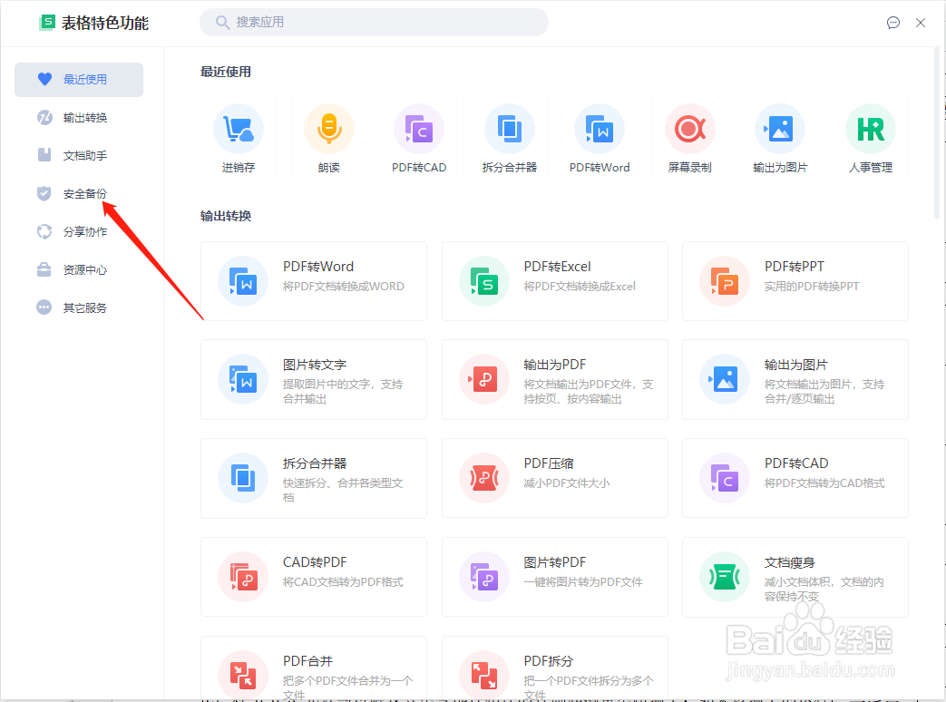Launch the 朗读 (read aloud) icon
The width and height of the screenshot is (946, 702).
(x=328, y=128)
